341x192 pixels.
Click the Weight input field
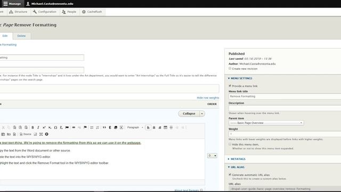[x=285, y=134]
